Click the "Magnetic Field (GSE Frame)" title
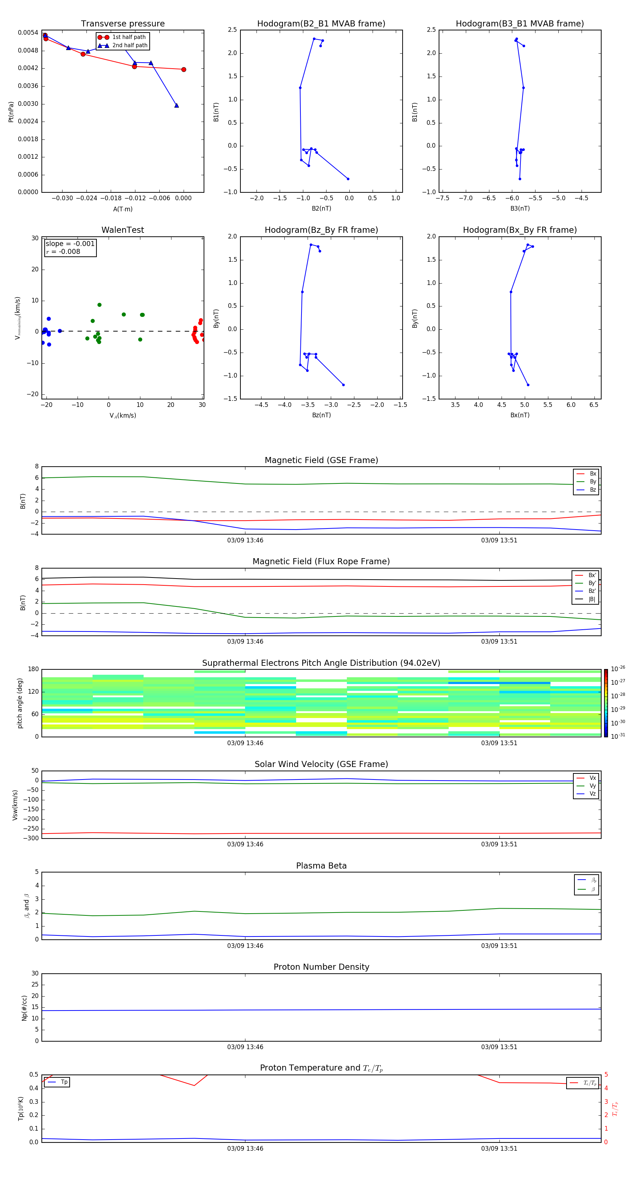 [321, 460]
